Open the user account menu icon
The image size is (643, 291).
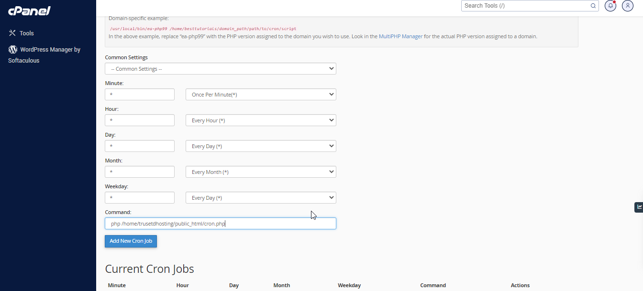[x=628, y=6]
